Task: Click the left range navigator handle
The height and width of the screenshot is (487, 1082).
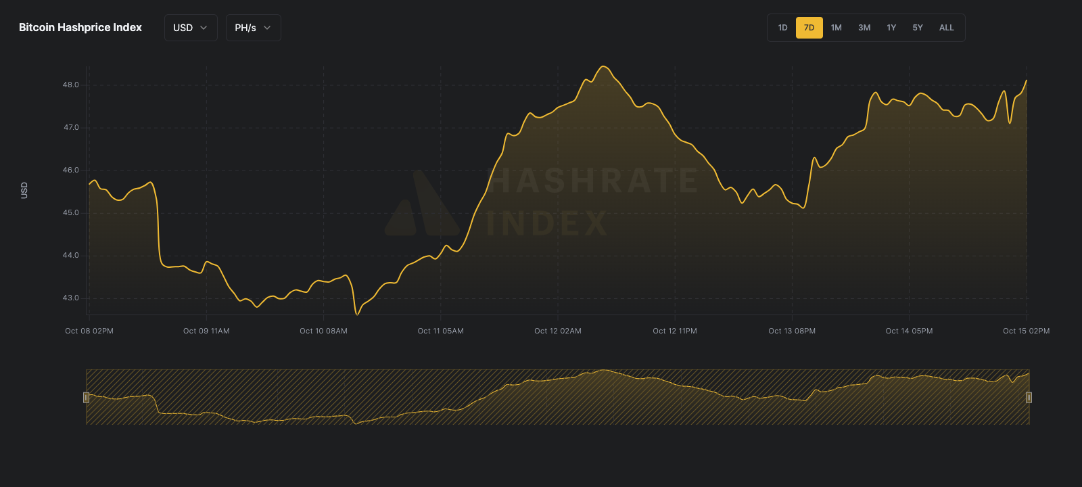Action: tap(86, 397)
